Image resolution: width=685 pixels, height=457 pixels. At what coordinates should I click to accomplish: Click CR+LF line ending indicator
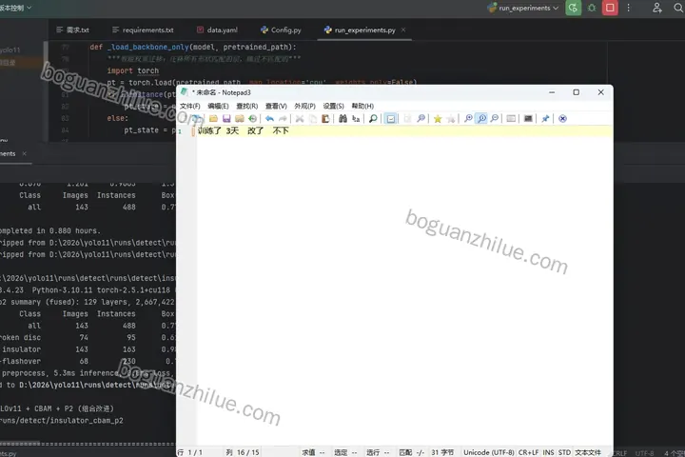click(529, 452)
